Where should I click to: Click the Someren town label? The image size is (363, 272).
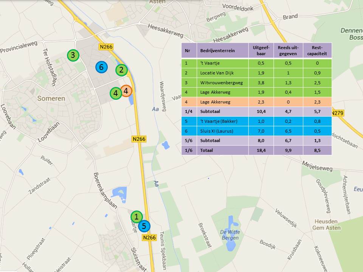[51, 98]
